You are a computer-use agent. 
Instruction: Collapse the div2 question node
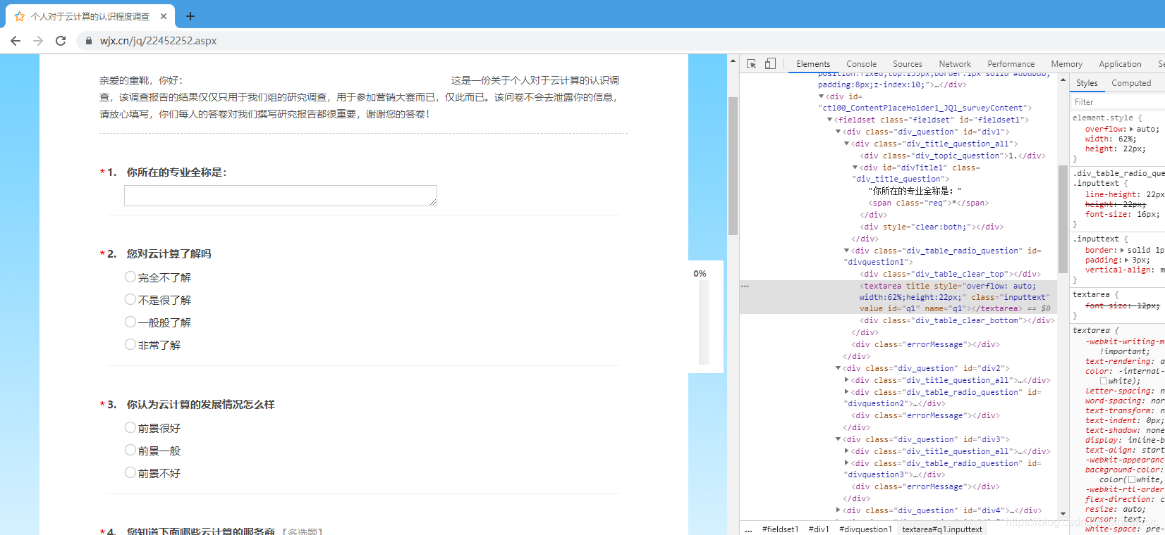click(x=838, y=368)
